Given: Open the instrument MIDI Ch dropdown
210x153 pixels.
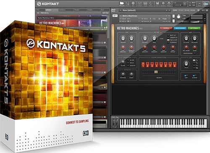Looking at the screenshot, I should coord(139,21).
